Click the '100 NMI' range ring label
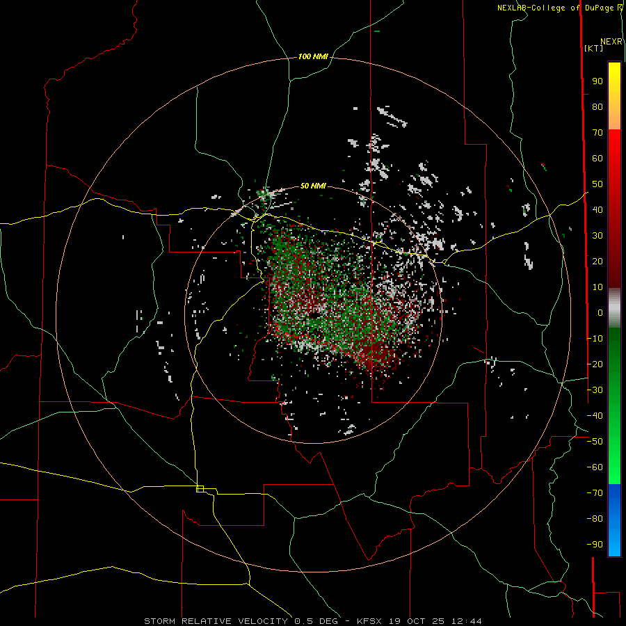This screenshot has width=626, height=626. 313,57
